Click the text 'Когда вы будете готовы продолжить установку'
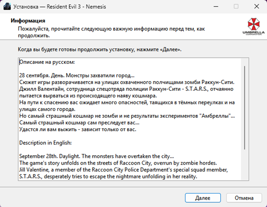 pos(76,50)
